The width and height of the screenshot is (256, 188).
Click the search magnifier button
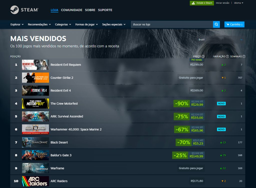[x=216, y=24]
